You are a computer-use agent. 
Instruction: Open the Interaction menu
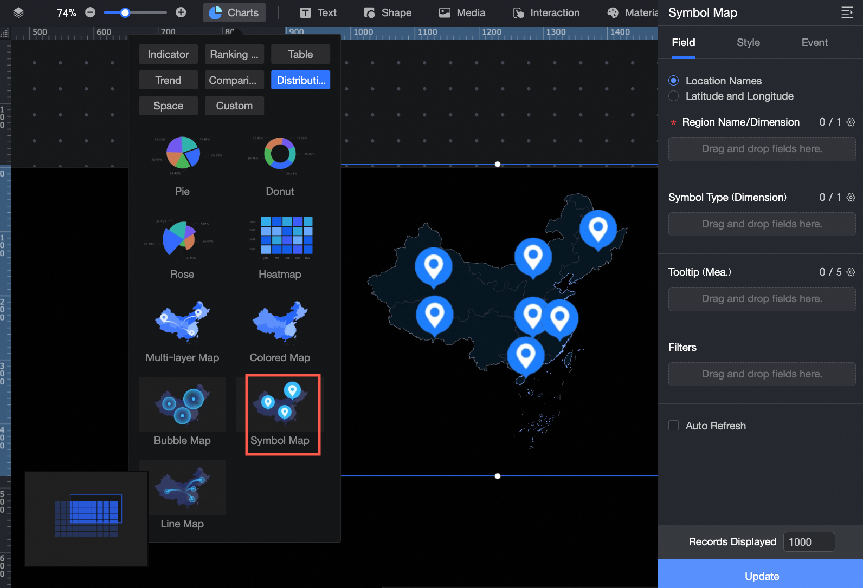click(546, 12)
